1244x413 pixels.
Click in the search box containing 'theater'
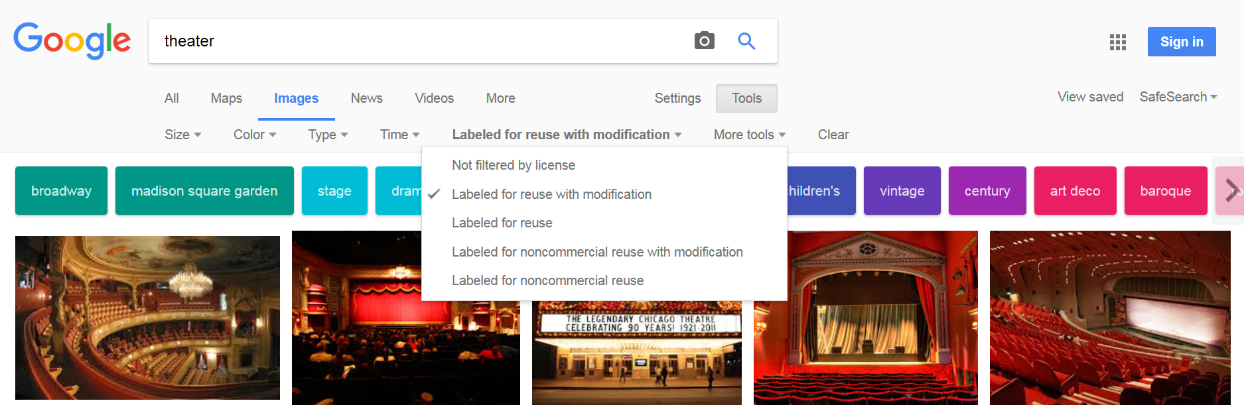(418, 41)
